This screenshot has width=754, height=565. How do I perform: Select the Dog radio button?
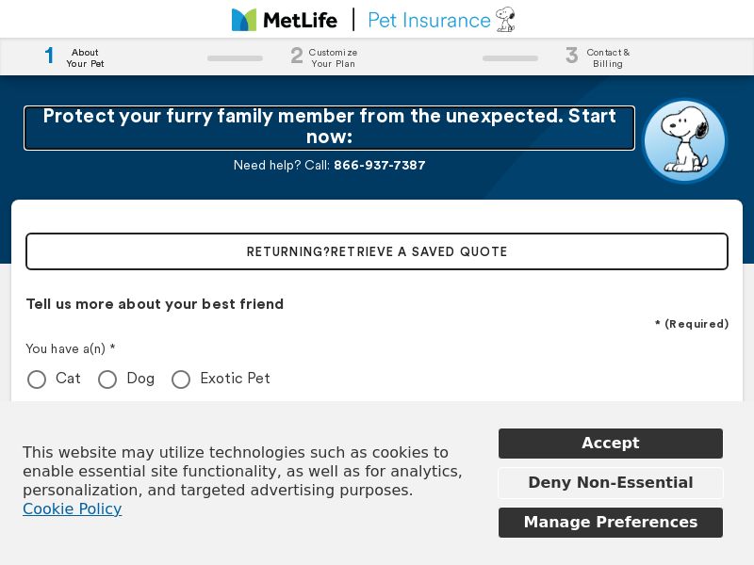click(107, 379)
